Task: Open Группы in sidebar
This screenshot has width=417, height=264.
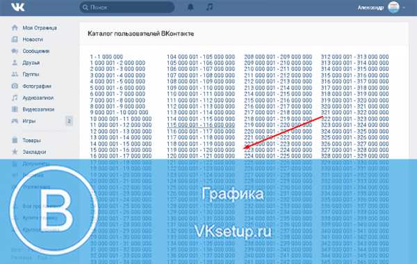Action: 31,74
